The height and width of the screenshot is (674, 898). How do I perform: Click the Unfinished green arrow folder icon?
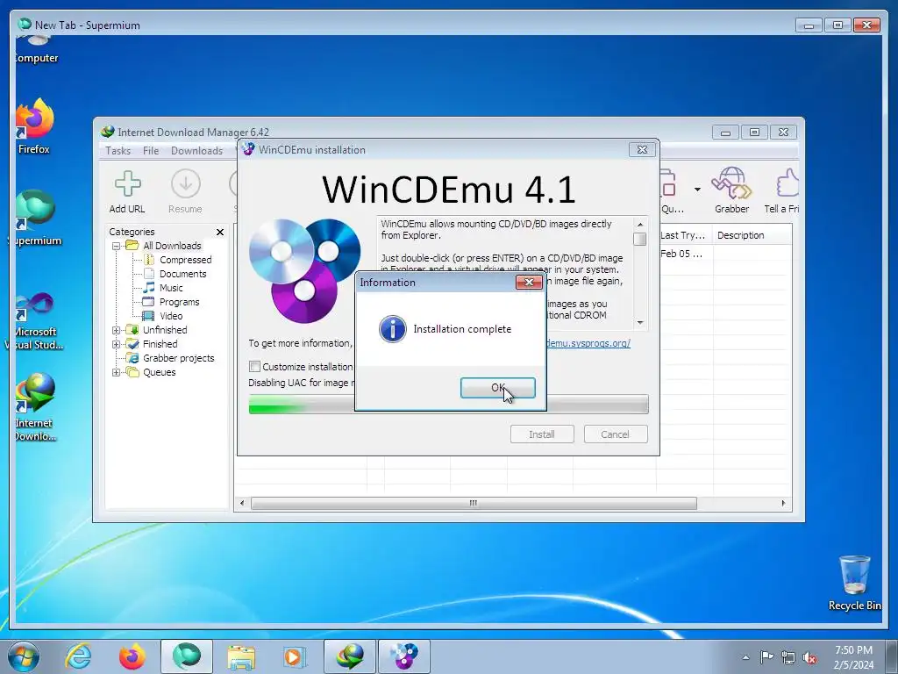(x=132, y=330)
